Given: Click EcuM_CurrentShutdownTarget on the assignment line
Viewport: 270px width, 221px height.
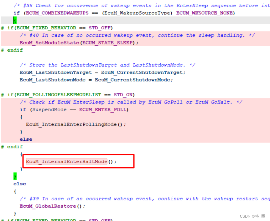Looking at the screenshot, I should click(142, 72).
